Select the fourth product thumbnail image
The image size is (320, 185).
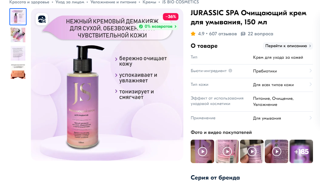coord(18,72)
